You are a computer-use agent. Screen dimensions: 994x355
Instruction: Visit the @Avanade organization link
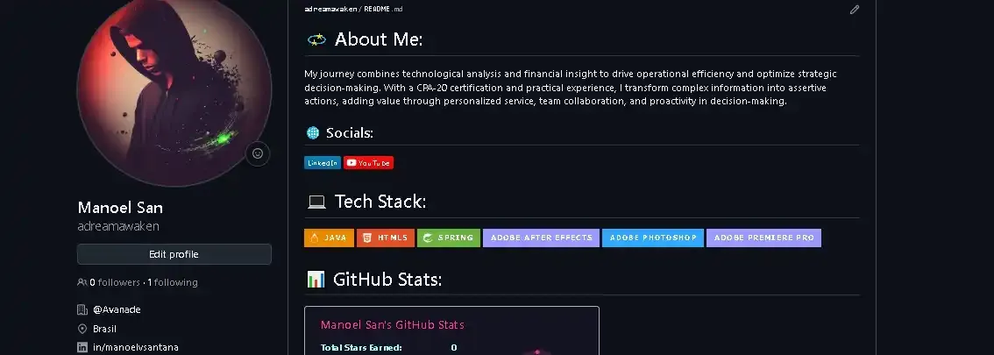pyautogui.click(x=117, y=309)
